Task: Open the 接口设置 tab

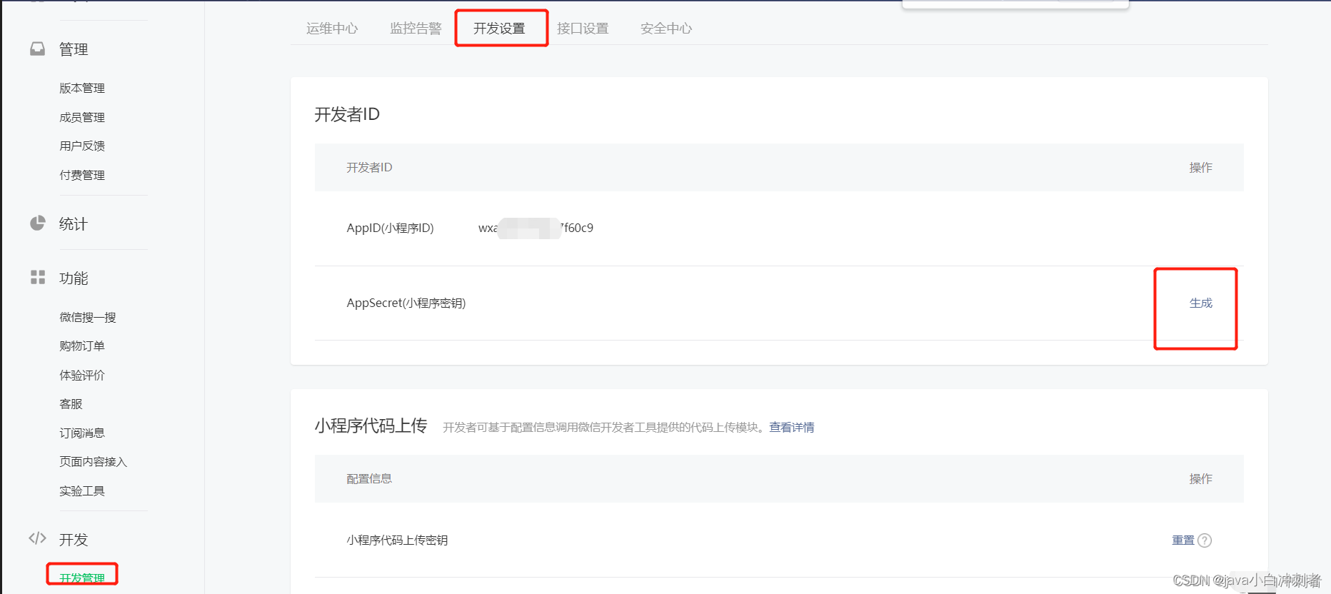Action: pos(583,29)
